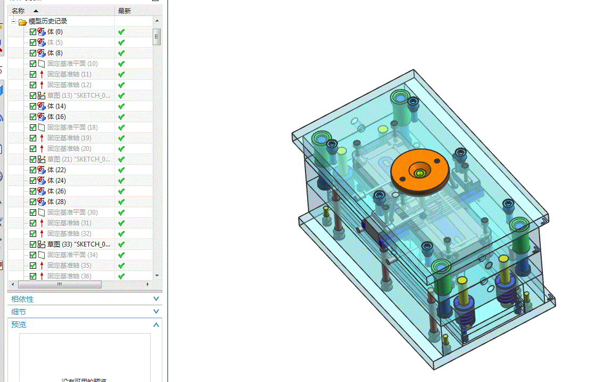
Task: Click the body icon of 体 (14)
Action: click(42, 106)
